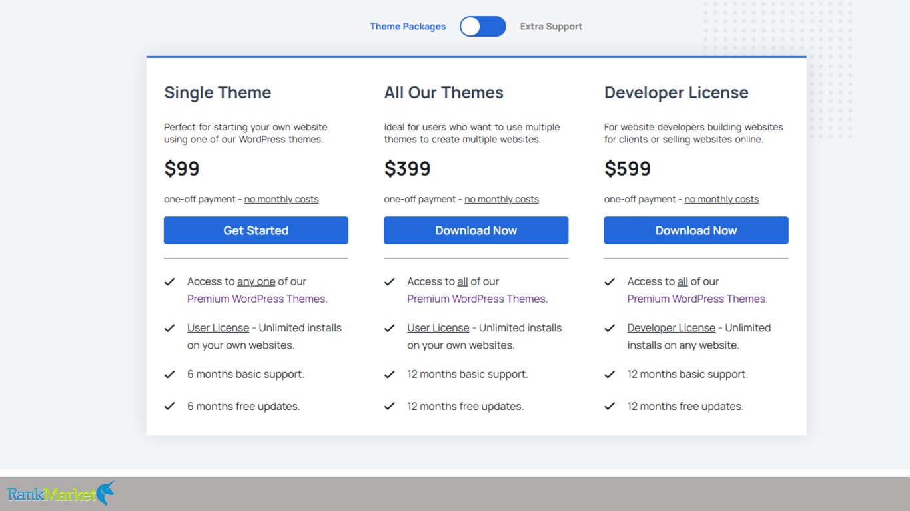Click the 'any one' underlined text
The height and width of the screenshot is (511, 910).
click(x=256, y=281)
